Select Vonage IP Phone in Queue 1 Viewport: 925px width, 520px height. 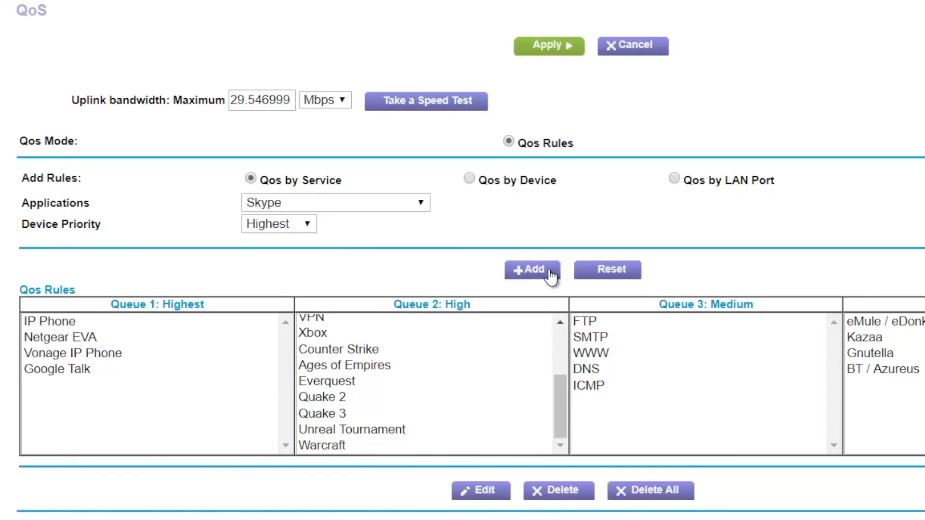[73, 353]
